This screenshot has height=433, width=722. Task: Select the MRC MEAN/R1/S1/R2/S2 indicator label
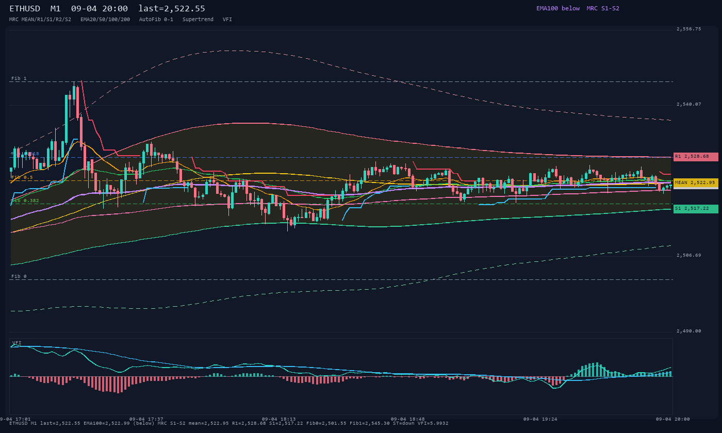pos(40,19)
